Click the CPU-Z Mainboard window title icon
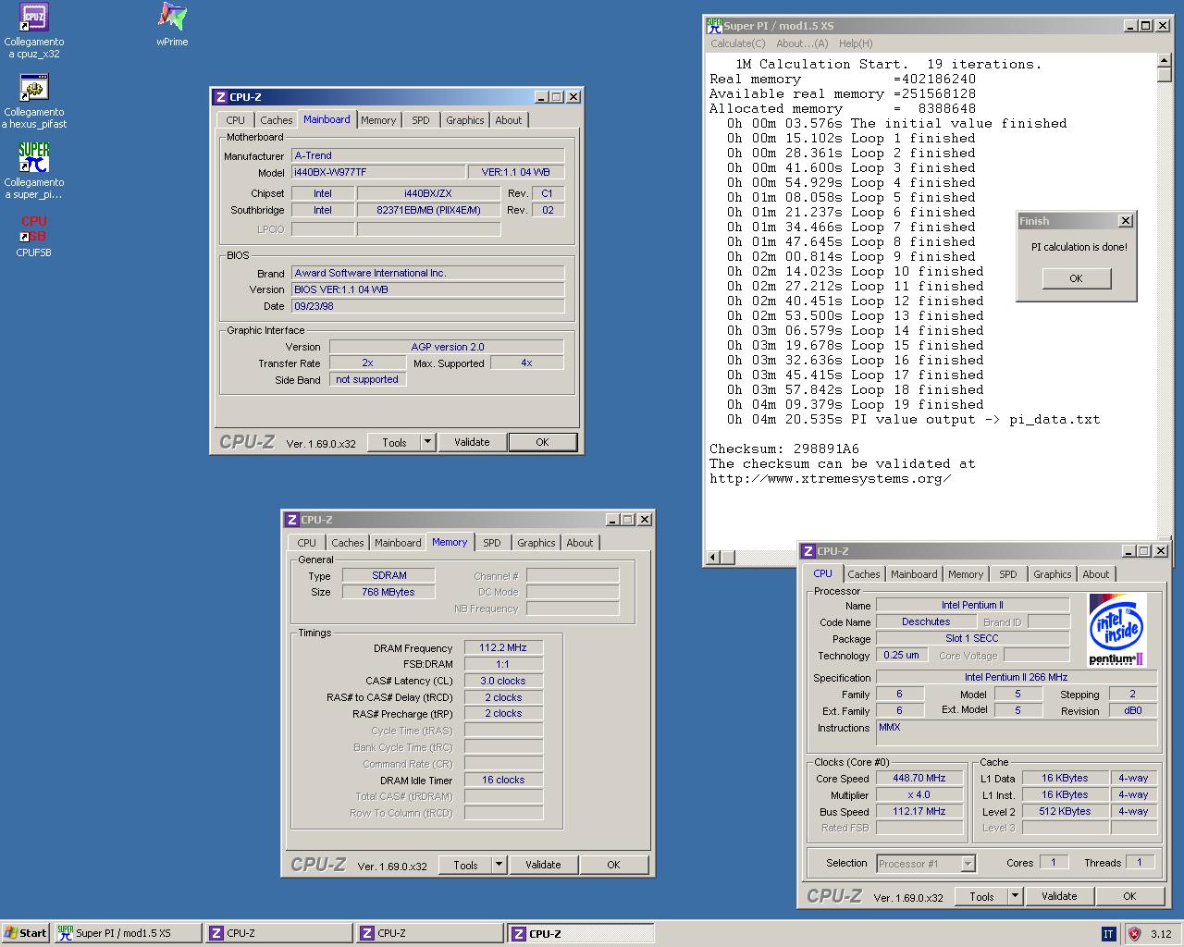Viewport: 1184px width, 947px height. click(x=220, y=97)
